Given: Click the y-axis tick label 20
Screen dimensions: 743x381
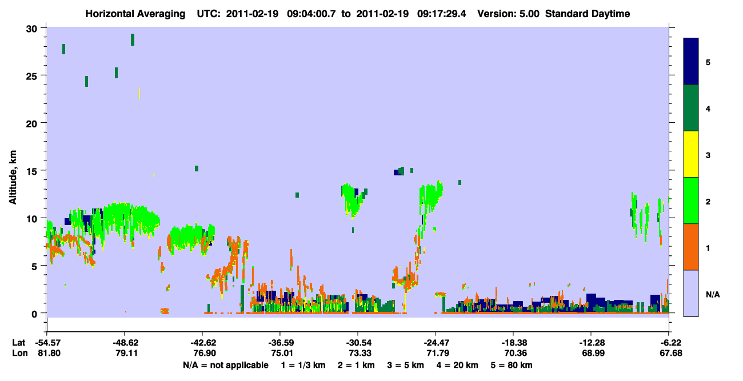Looking at the screenshot, I should (33, 123).
